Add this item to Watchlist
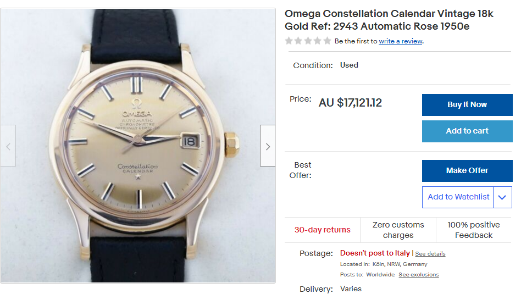 [x=458, y=197]
